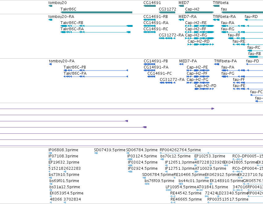The height and width of the screenshot is (204, 263).
Task: Select the MED7 gene label
Action: point(184,3)
